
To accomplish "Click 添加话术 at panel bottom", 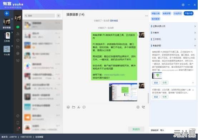I will tap(154, 130).
